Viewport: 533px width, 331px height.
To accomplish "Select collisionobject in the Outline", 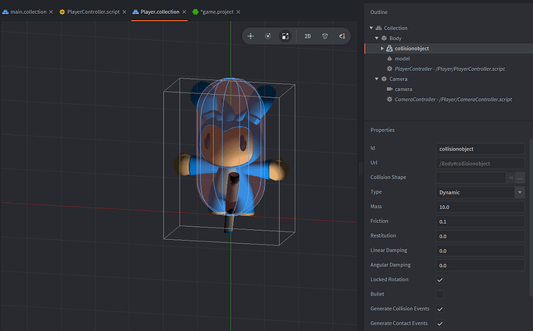I will [x=412, y=48].
